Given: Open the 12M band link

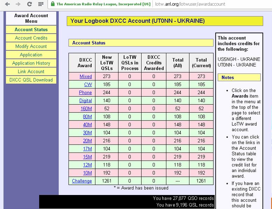Looking at the screenshot, I should pyautogui.click(x=87, y=165).
